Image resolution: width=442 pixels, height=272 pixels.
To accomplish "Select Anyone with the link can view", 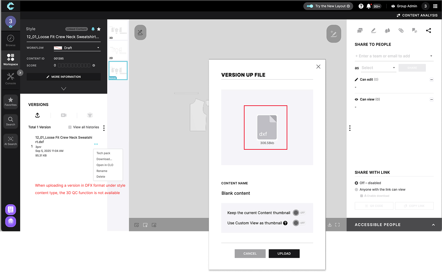I will click(x=356, y=189).
